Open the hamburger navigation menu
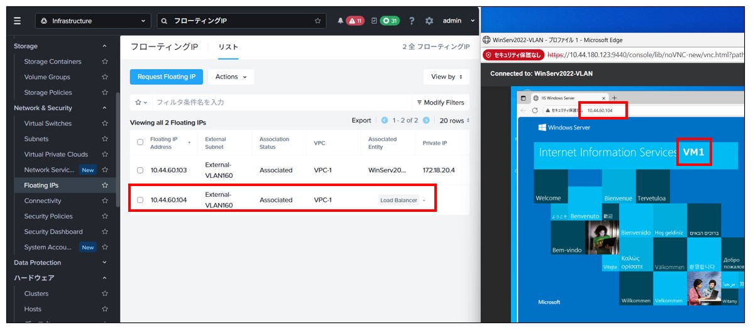This screenshot has height=330, width=753. [18, 21]
